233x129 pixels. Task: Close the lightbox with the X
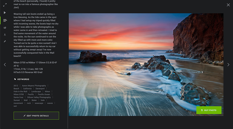click(228, 5)
